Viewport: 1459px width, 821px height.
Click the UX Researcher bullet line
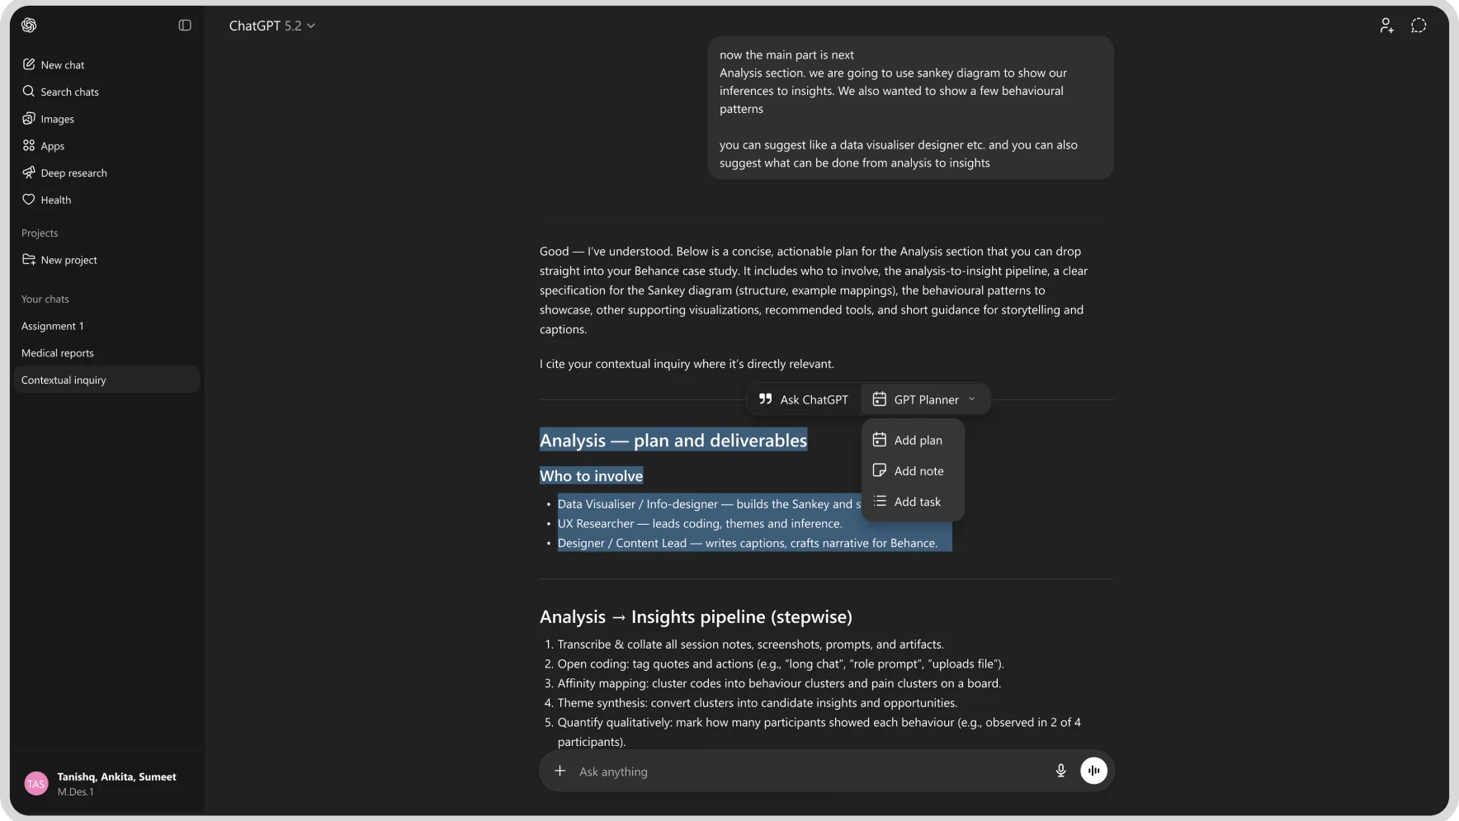[700, 524]
